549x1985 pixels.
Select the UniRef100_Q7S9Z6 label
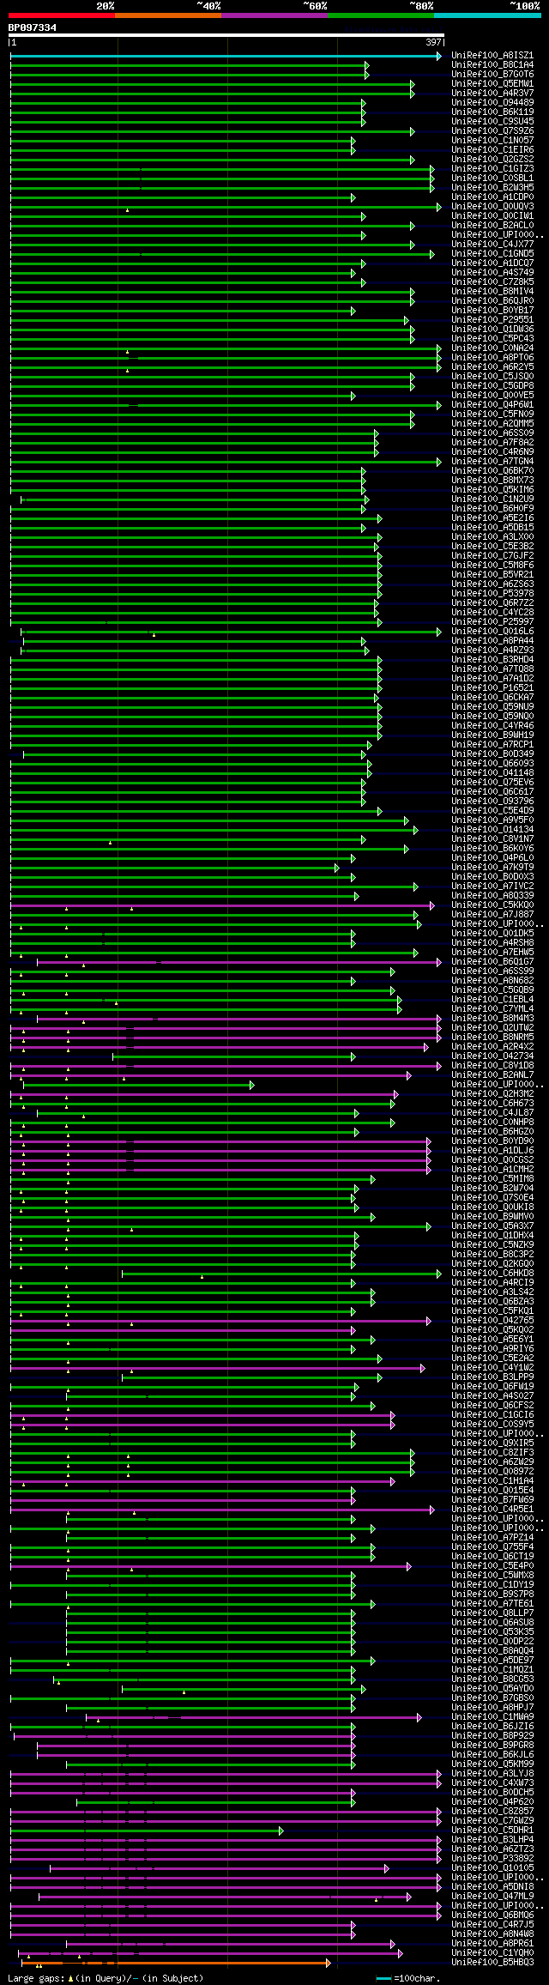click(492, 131)
